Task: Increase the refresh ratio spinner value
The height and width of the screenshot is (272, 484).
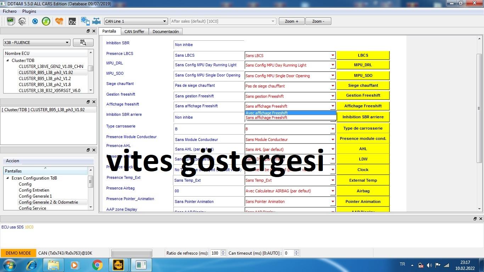Action: 223,251
